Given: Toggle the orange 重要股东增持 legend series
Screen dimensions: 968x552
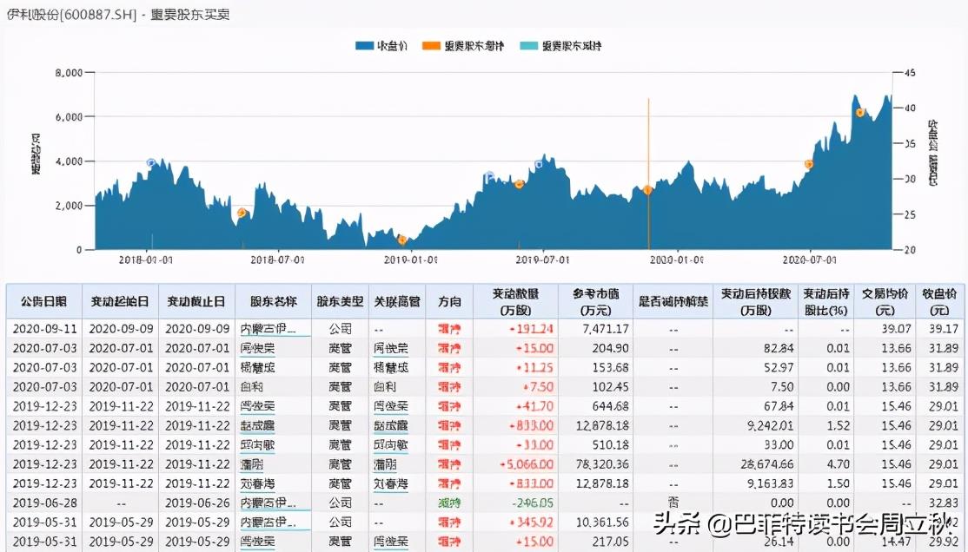Looking at the screenshot, I should [462, 46].
